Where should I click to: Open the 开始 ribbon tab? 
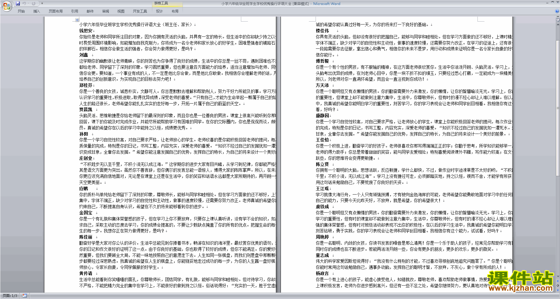21,11
